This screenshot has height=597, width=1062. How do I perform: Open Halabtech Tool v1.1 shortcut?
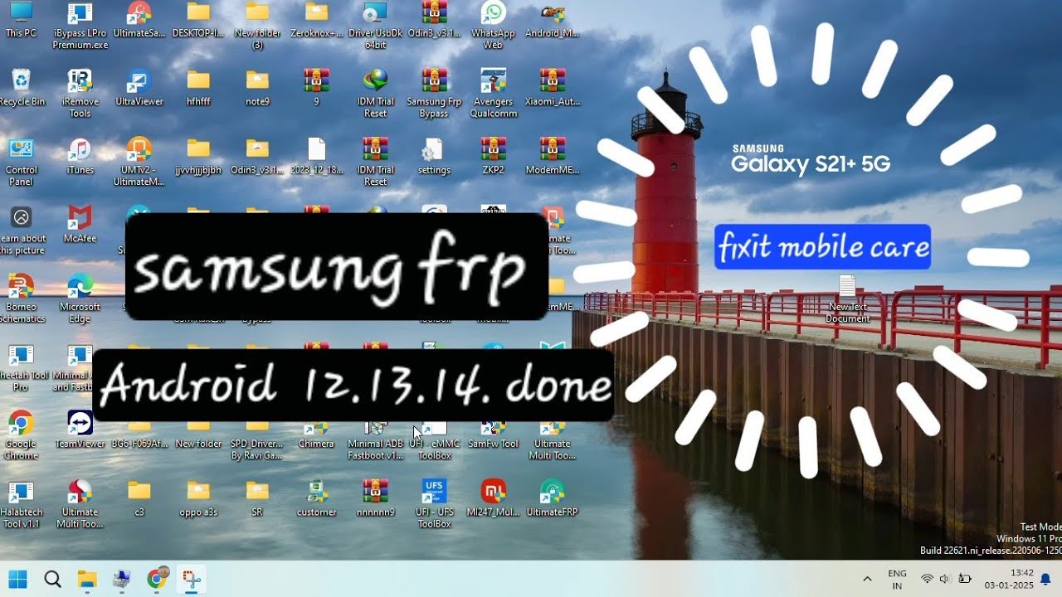click(21, 503)
